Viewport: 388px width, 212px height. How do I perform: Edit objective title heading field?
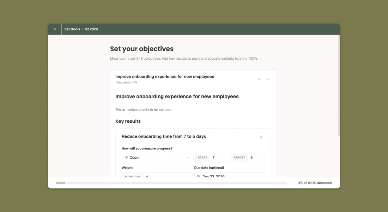click(193, 96)
